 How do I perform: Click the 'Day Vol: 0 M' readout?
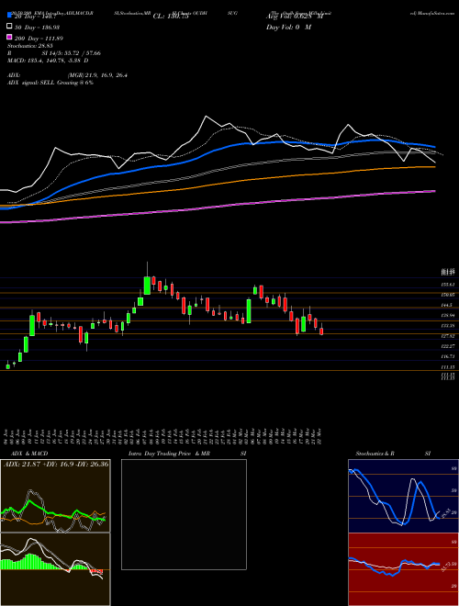click(288, 28)
